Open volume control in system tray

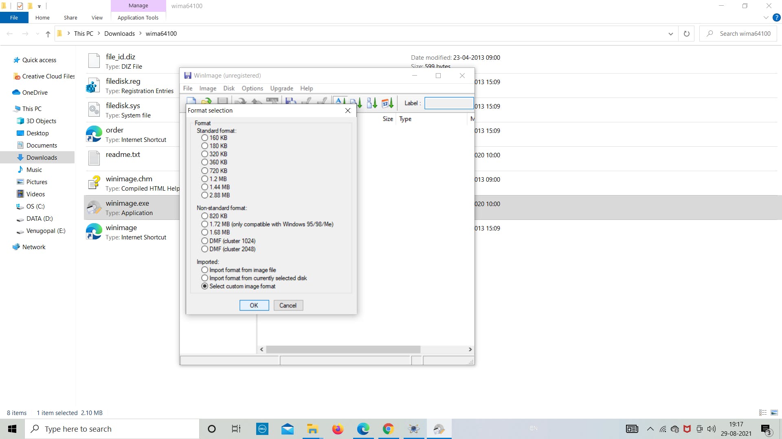click(712, 429)
